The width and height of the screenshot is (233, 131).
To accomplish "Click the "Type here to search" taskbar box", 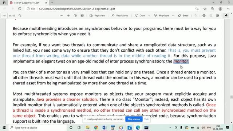I will click(x=38, y=128).
